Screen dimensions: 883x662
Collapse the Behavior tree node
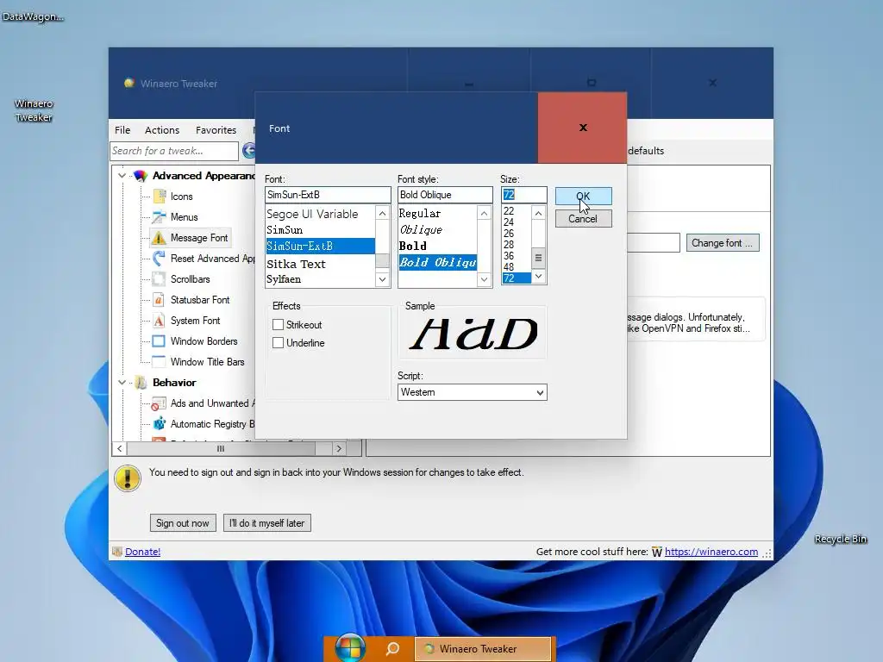(122, 383)
